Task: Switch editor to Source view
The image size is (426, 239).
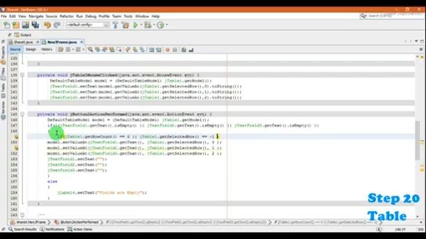Action: tap(15, 49)
